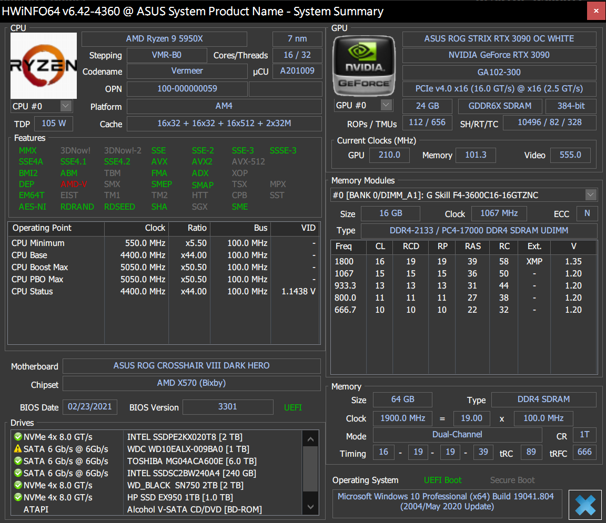Click the BIOS Date 02/23/2021 field
606x523 pixels.
coord(89,407)
